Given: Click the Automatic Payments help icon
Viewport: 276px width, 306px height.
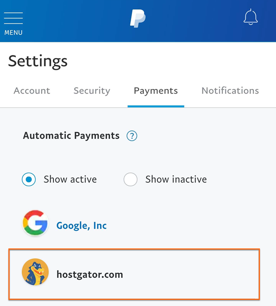Looking at the screenshot, I should point(132,136).
